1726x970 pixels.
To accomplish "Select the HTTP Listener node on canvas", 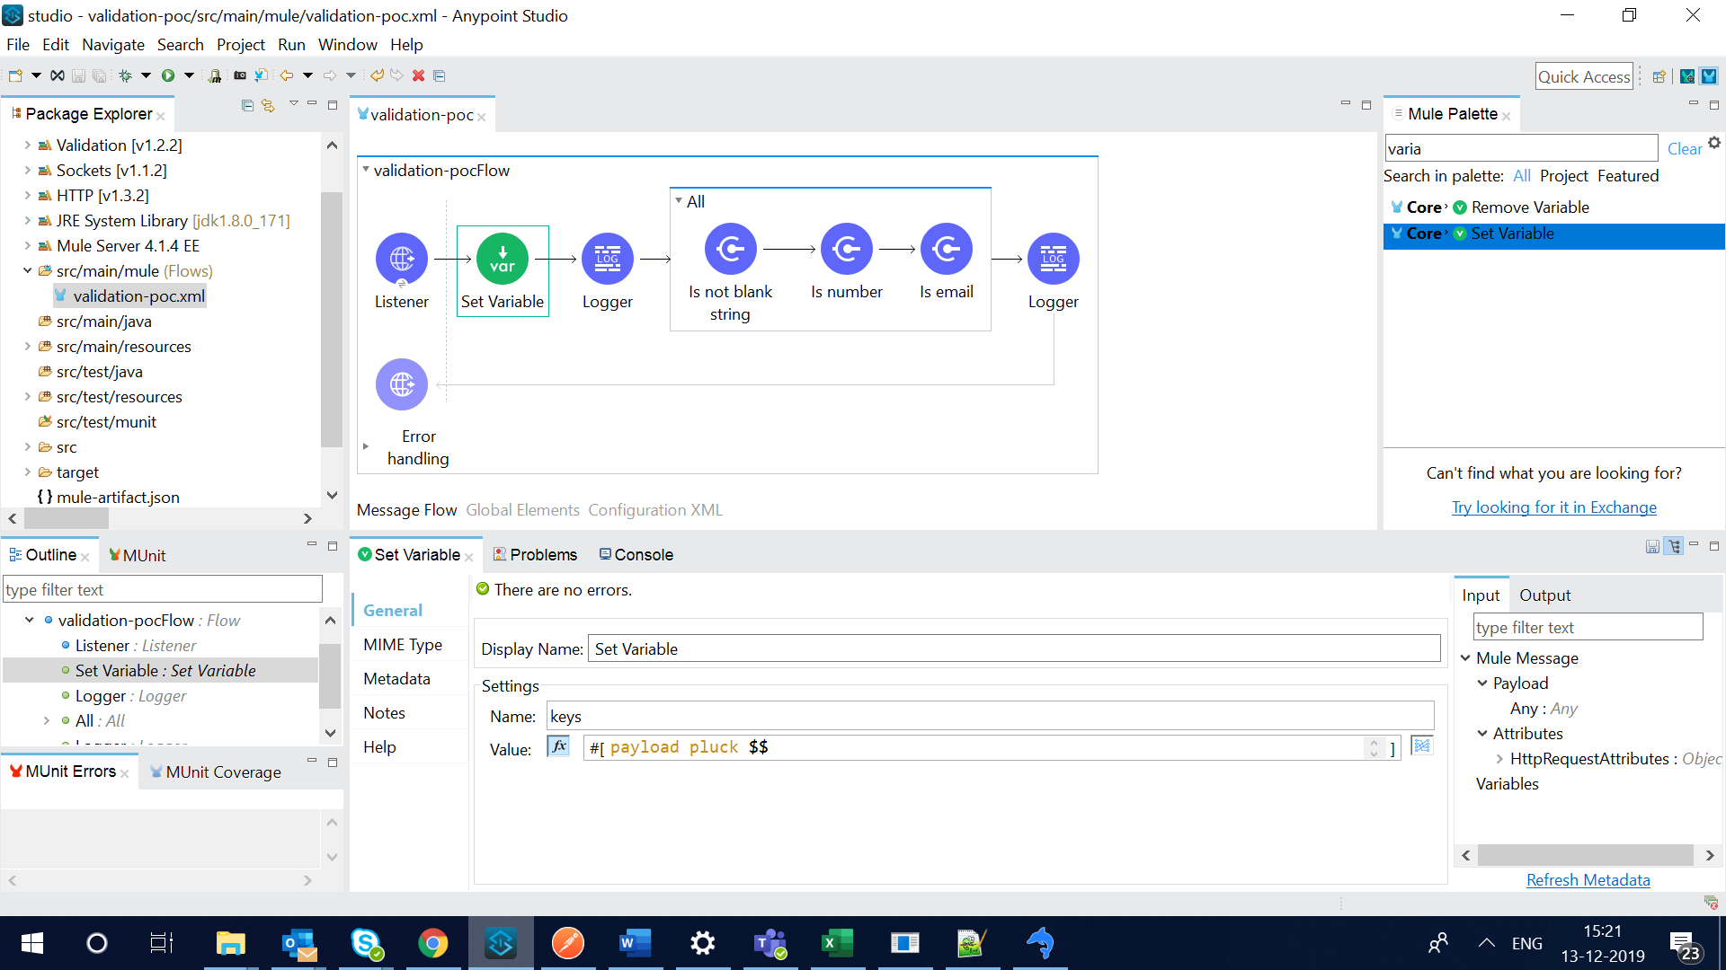I will point(402,260).
